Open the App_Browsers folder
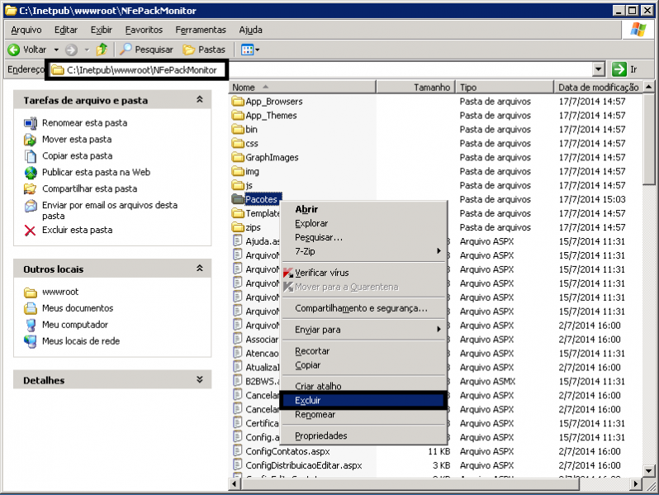659x495 pixels. (x=273, y=102)
